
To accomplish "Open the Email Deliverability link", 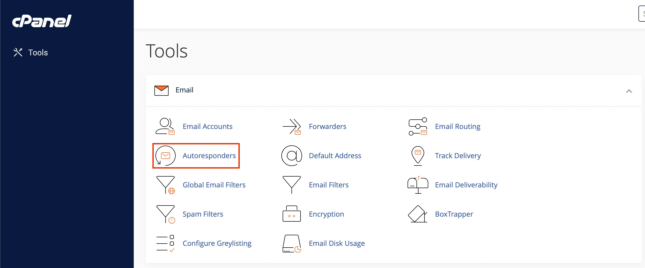I will point(466,185).
